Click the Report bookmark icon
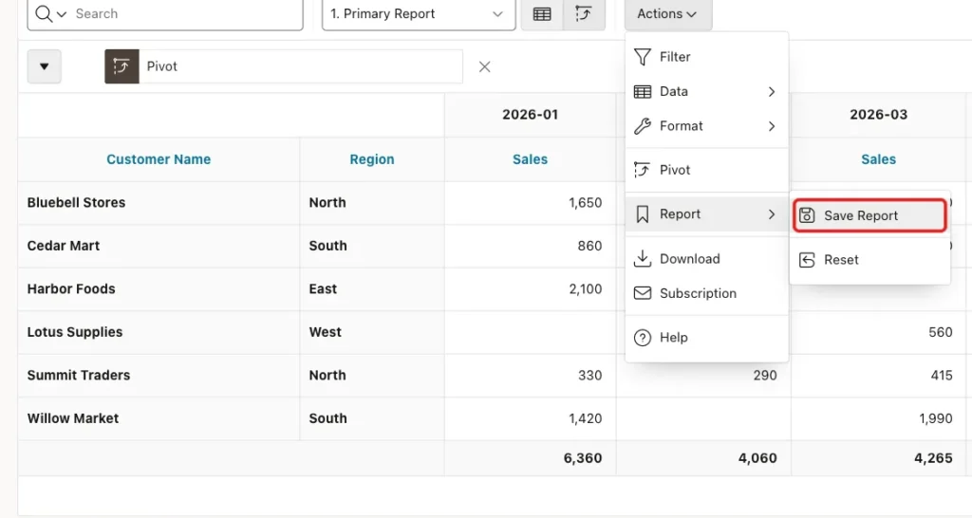This screenshot has width=972, height=518. pyautogui.click(x=643, y=214)
